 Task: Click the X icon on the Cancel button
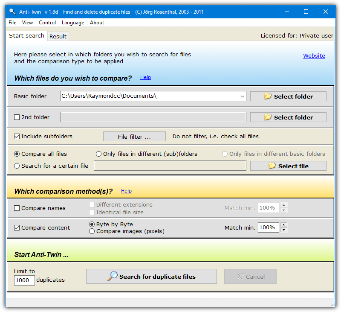point(241,277)
